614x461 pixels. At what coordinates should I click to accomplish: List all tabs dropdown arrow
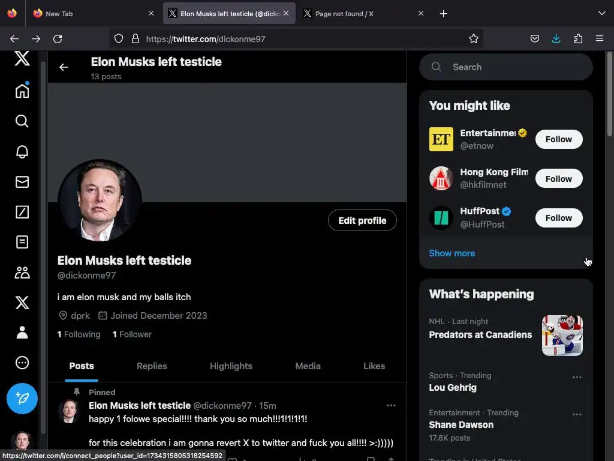602,13
